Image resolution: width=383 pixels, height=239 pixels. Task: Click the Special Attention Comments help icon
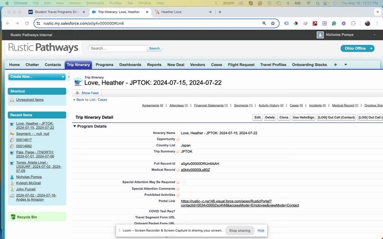pyautogui.click(x=178, y=189)
